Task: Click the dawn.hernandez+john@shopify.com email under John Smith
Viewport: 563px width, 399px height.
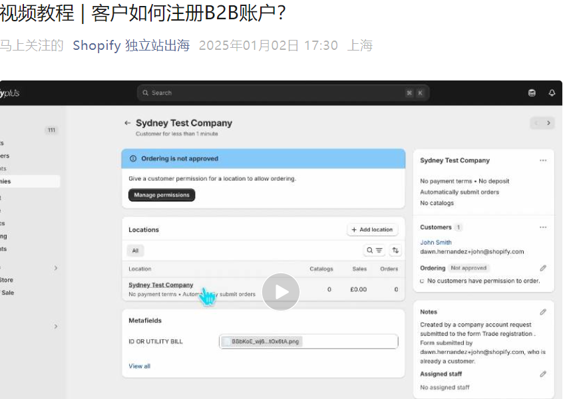Action: pos(472,251)
